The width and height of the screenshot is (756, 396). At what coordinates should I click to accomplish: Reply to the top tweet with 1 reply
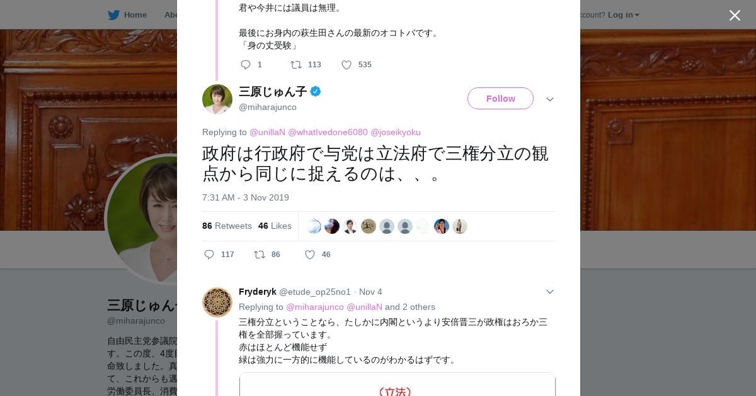tap(246, 65)
